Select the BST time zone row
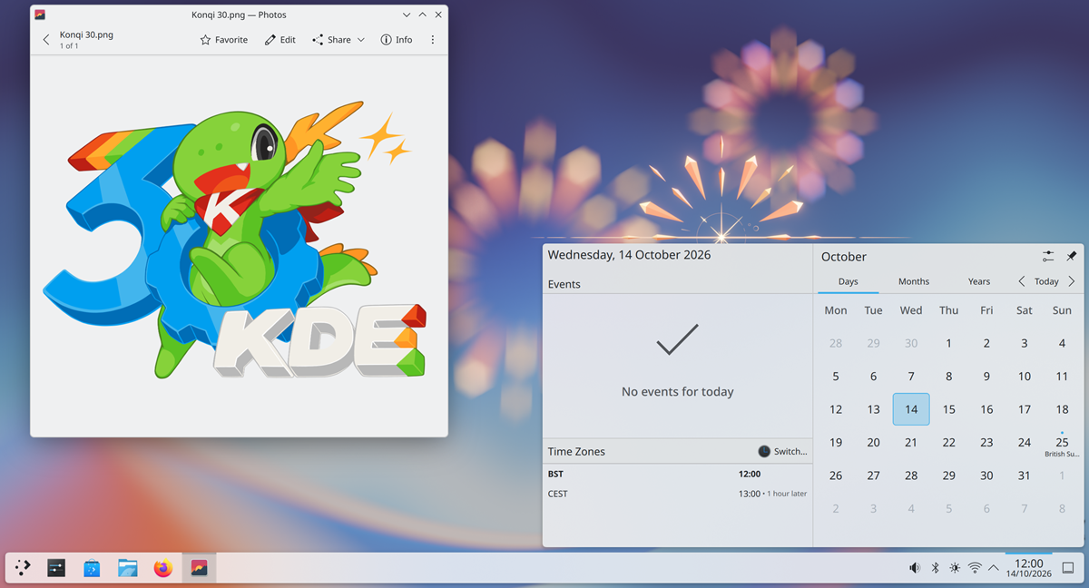The height and width of the screenshot is (588, 1089). point(677,474)
